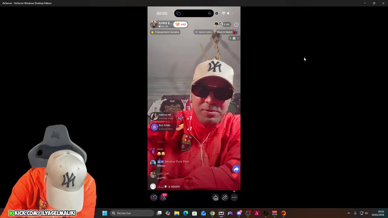Open Discord with notification badge

[239, 213]
